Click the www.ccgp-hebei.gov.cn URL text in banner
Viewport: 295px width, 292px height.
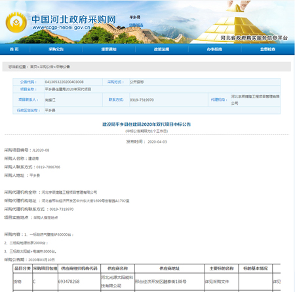[x=61, y=27]
